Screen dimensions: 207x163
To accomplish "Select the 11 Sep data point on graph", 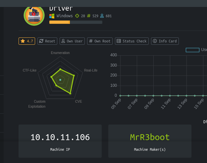I will point(170,96).
